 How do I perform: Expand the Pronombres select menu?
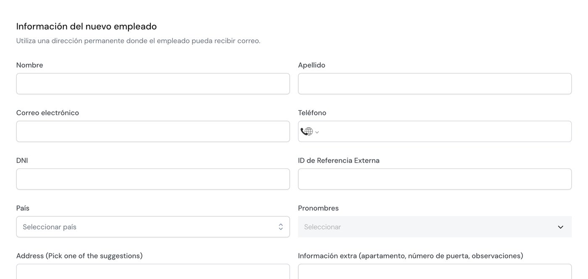coord(435,227)
